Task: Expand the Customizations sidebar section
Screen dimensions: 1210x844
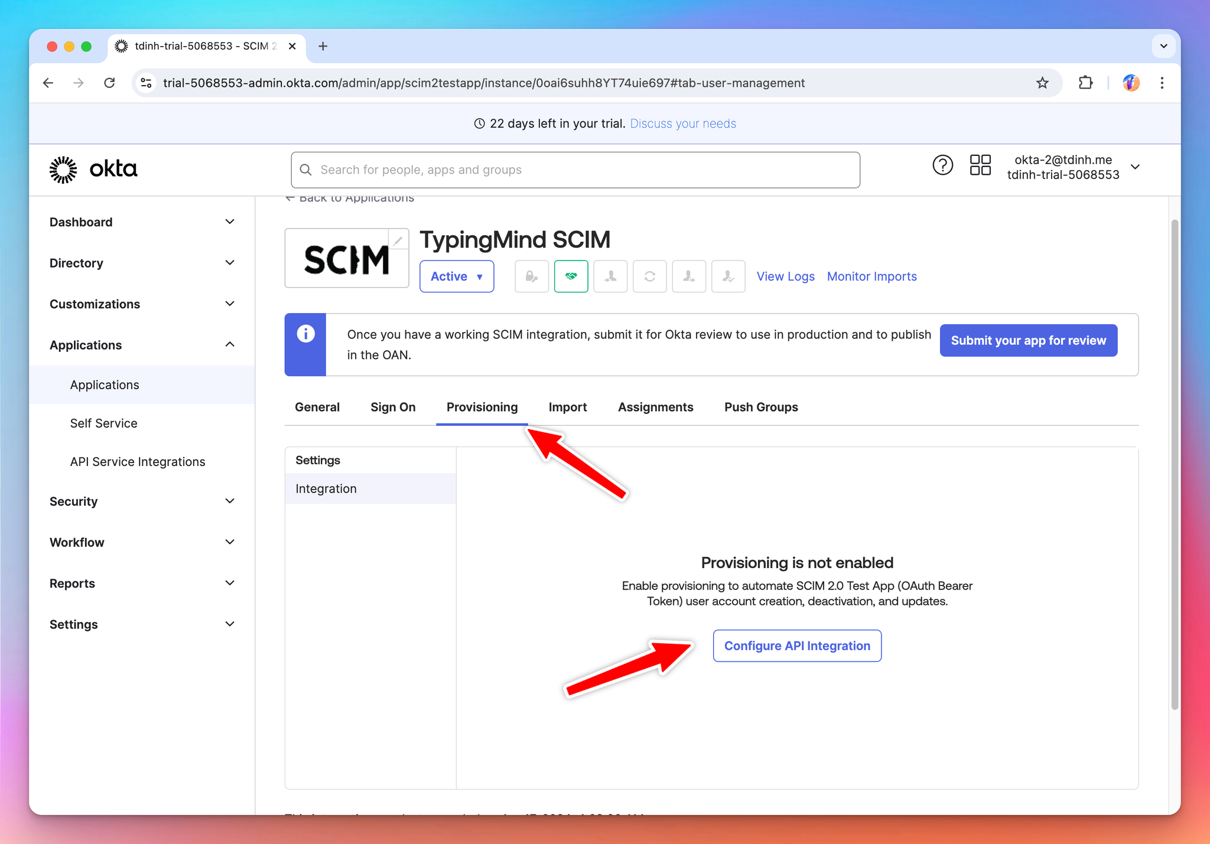Action: [x=142, y=304]
